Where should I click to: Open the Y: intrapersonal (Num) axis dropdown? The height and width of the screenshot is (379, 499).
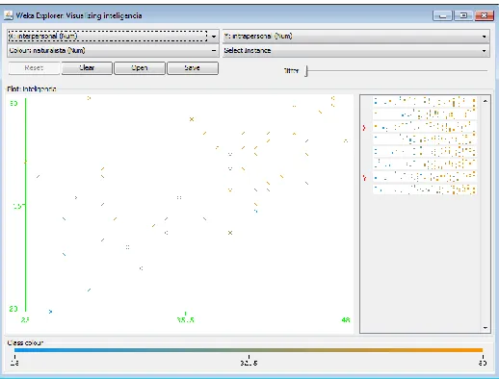356,37
